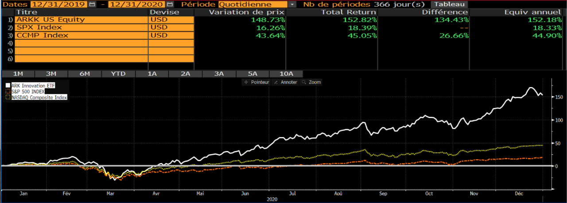Select the 1A range tab

click(x=152, y=74)
